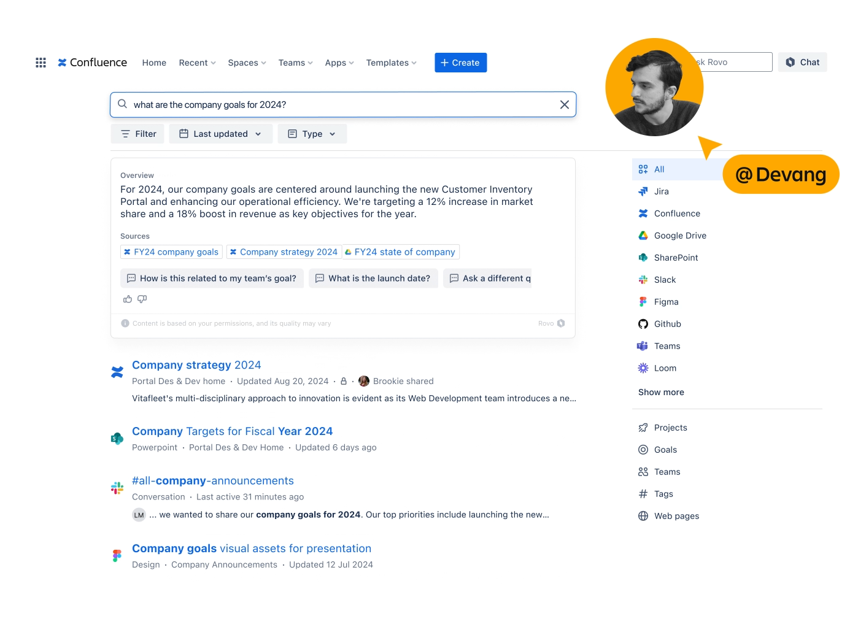
Task: Click the Github icon in source filters
Action: point(643,324)
